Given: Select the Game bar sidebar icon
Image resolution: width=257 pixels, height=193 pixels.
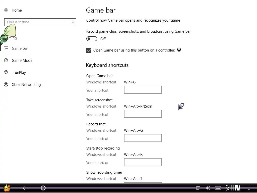Looking at the screenshot, I should pyautogui.click(x=6, y=49).
